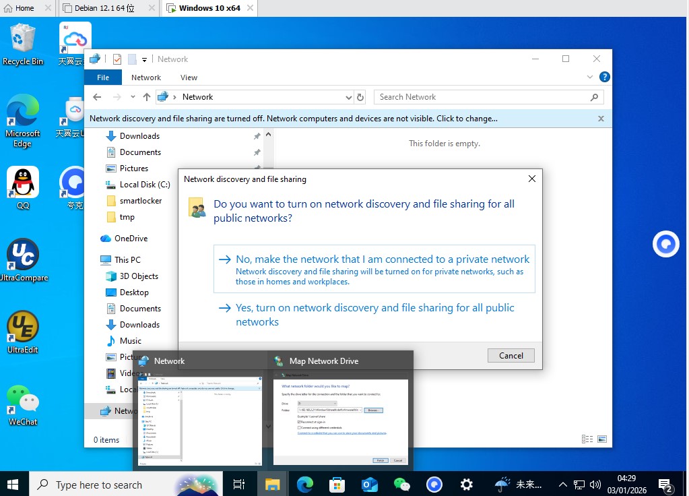
Task: Click the Properties icon in title bar
Action: (x=117, y=59)
